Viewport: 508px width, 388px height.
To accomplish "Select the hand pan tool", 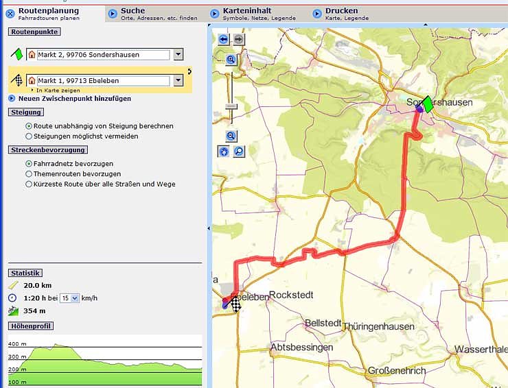I will click(x=224, y=151).
